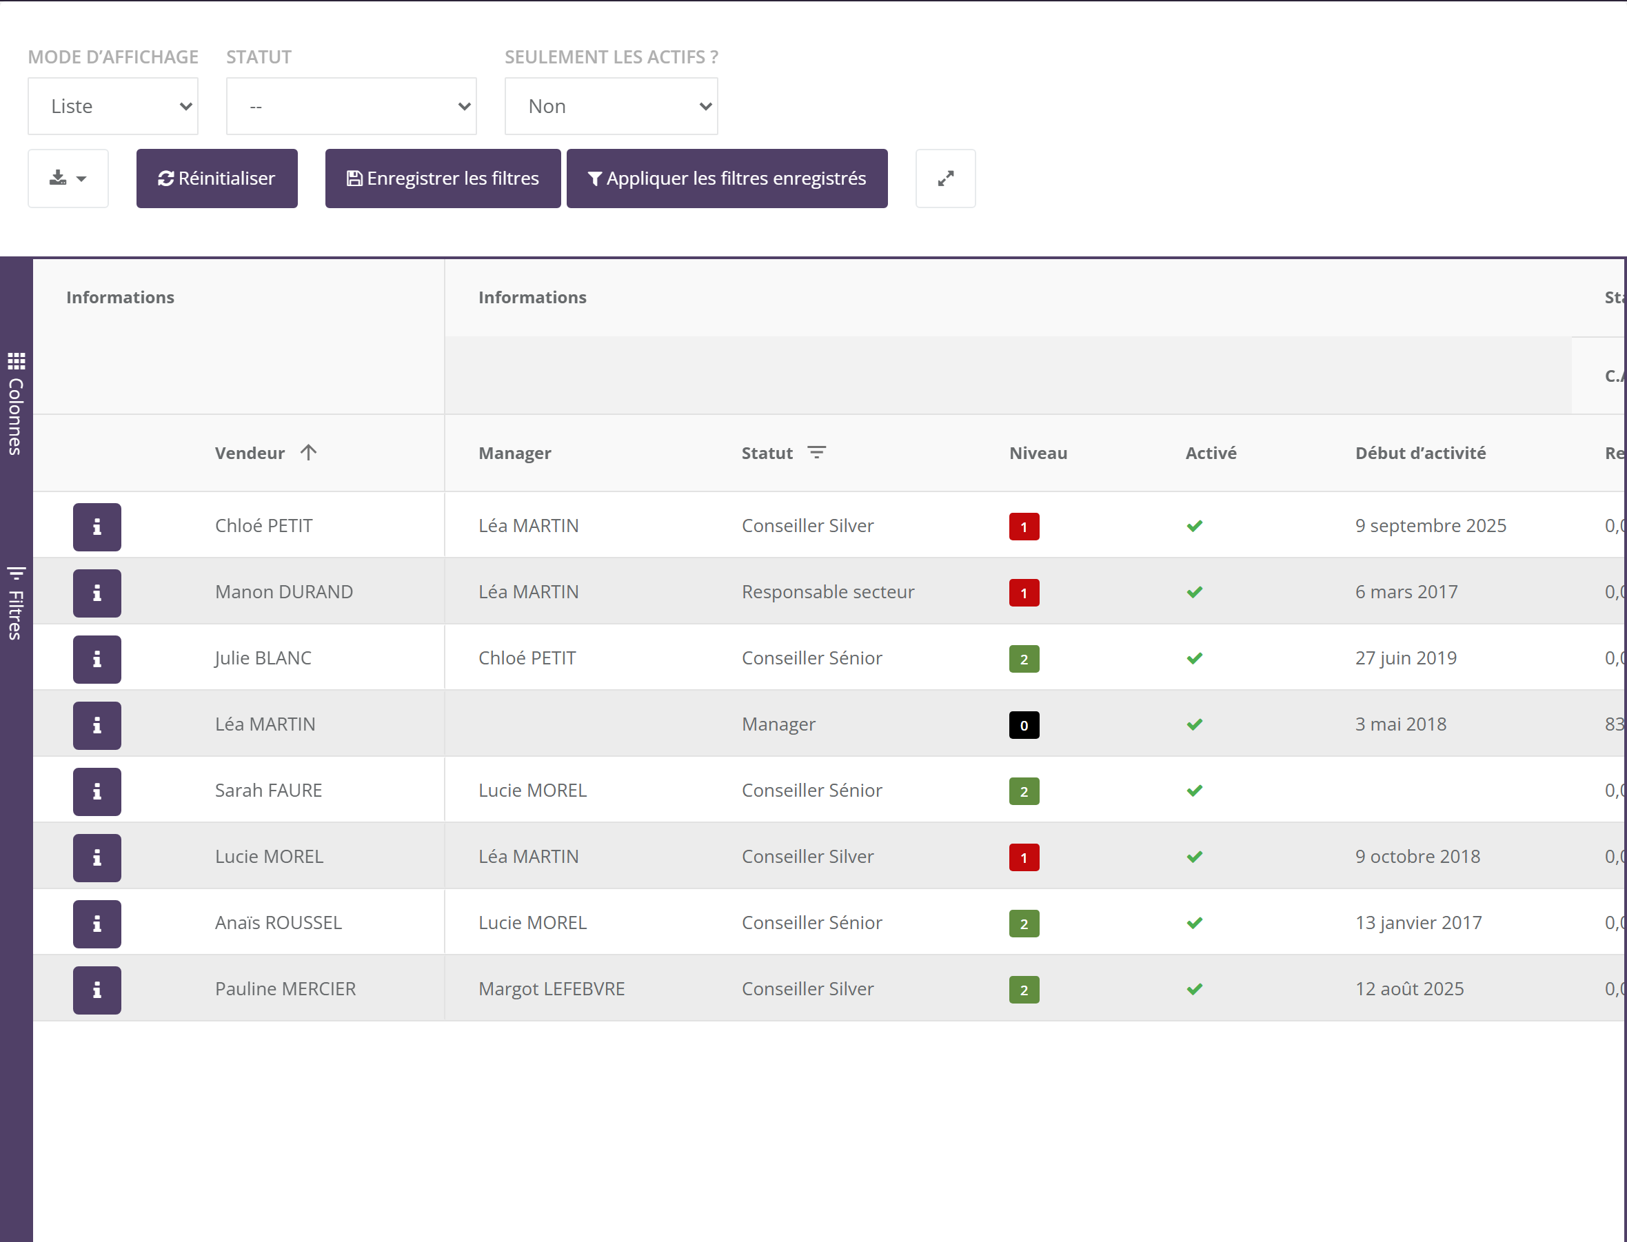
Task: Click Conseiller Sénior in Anaïs ROUSSEL row
Action: point(812,923)
